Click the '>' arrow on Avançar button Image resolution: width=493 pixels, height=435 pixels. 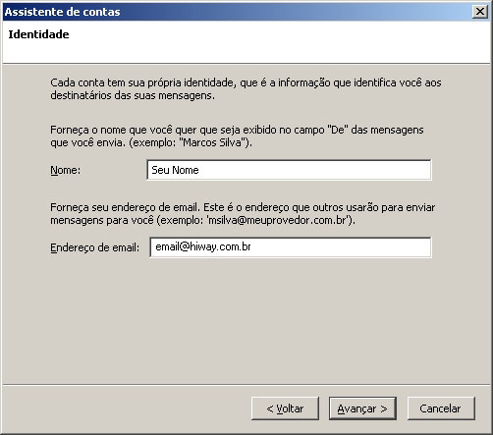[x=384, y=408]
